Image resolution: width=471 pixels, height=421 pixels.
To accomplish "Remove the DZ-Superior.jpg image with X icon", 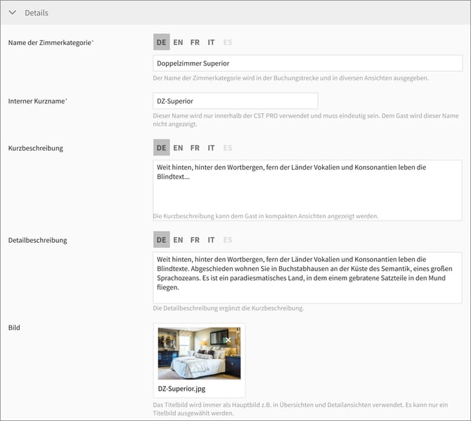I will click(x=228, y=340).
